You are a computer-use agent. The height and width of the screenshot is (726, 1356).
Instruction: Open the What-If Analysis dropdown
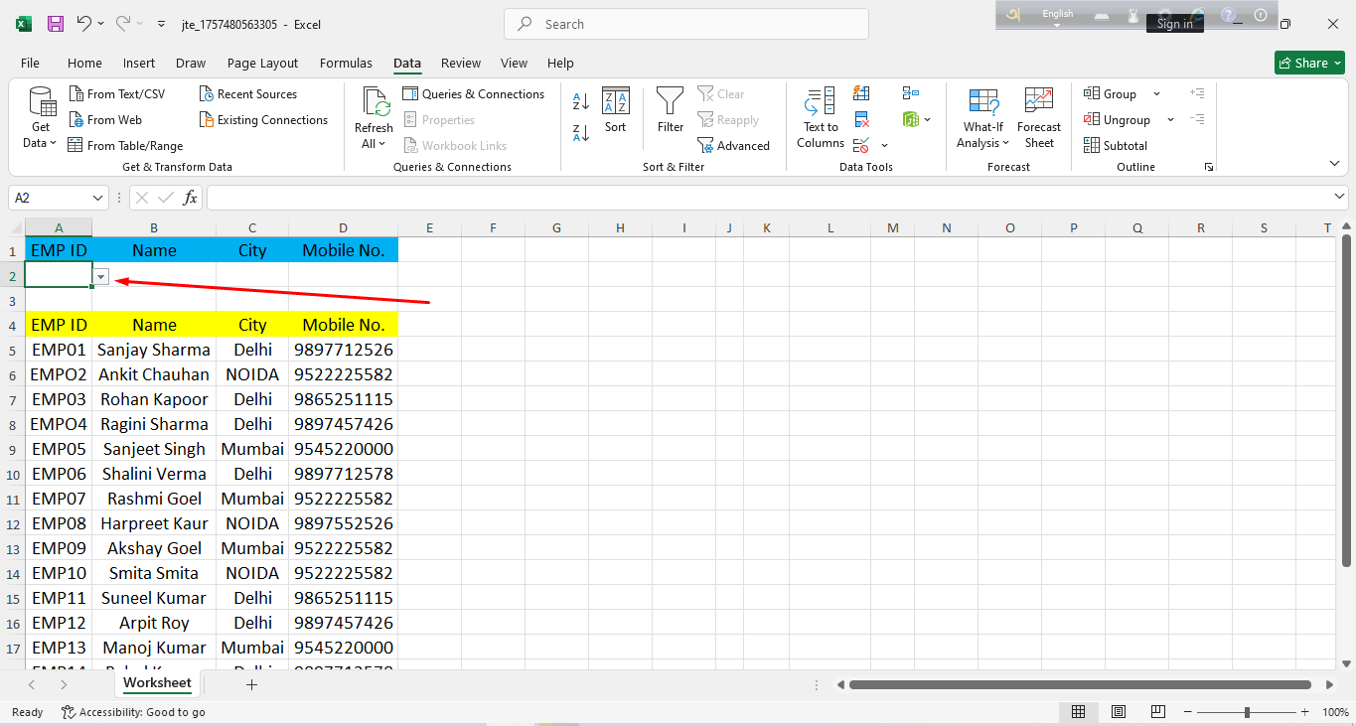982,118
